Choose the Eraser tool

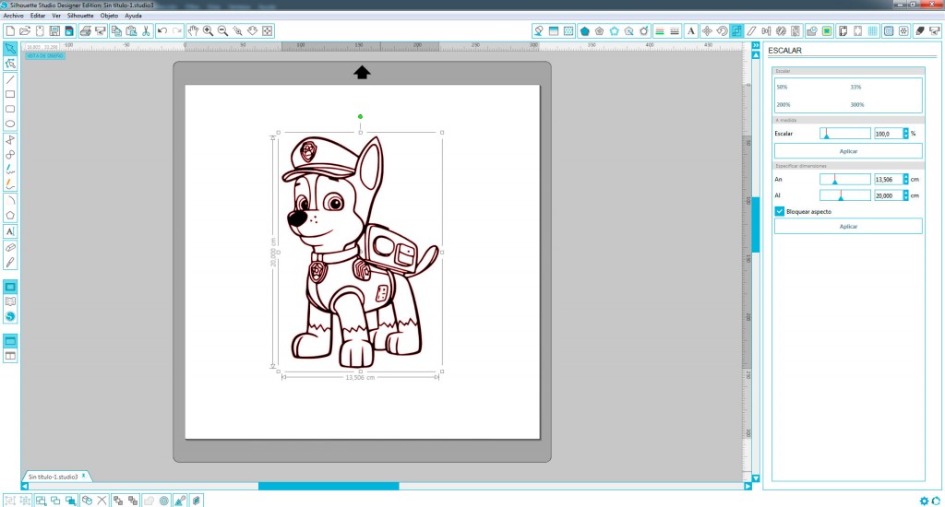[x=10, y=248]
